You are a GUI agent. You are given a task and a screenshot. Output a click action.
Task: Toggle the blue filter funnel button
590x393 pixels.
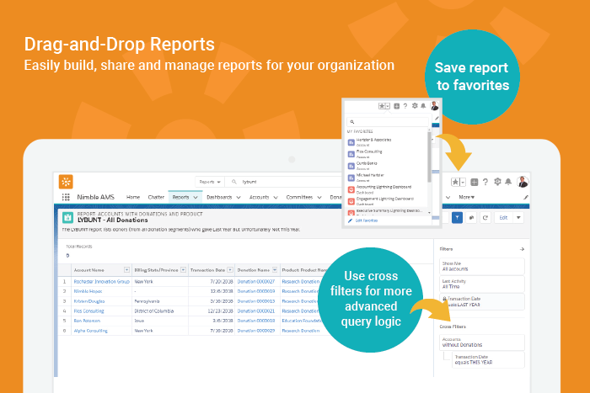tap(457, 218)
